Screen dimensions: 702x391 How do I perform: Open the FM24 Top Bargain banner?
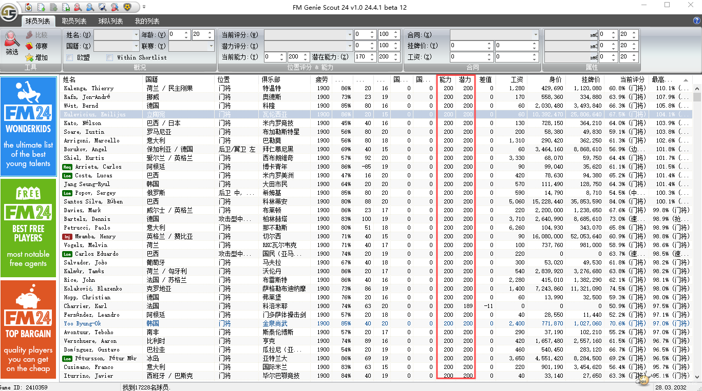coord(28,329)
